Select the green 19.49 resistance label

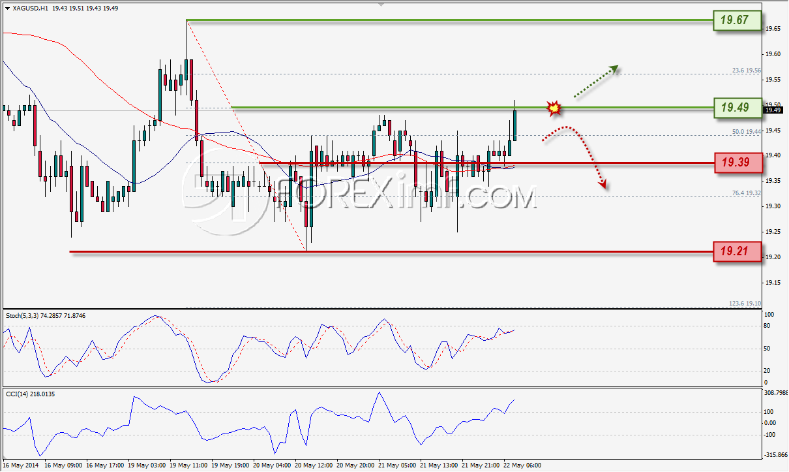tap(738, 108)
